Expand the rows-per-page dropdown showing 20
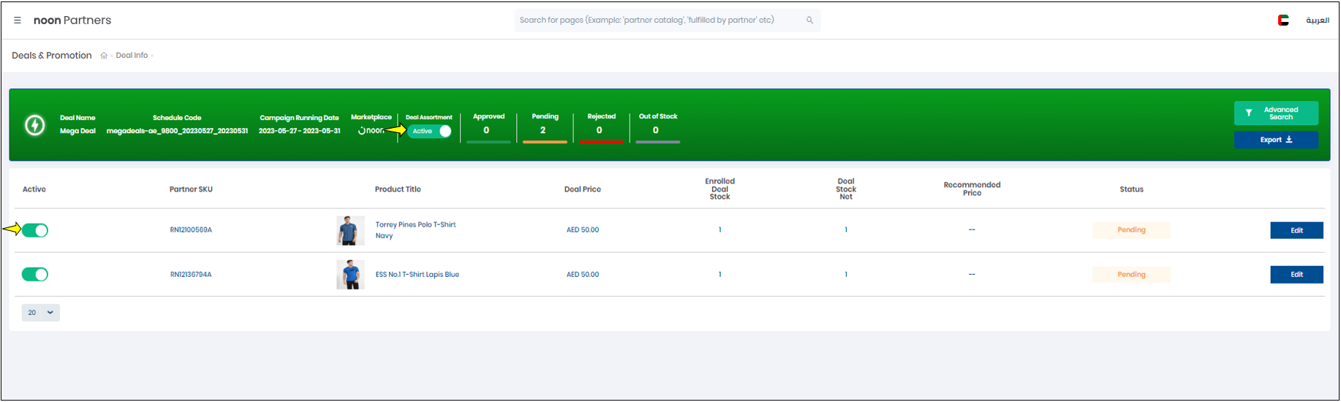 (x=41, y=313)
